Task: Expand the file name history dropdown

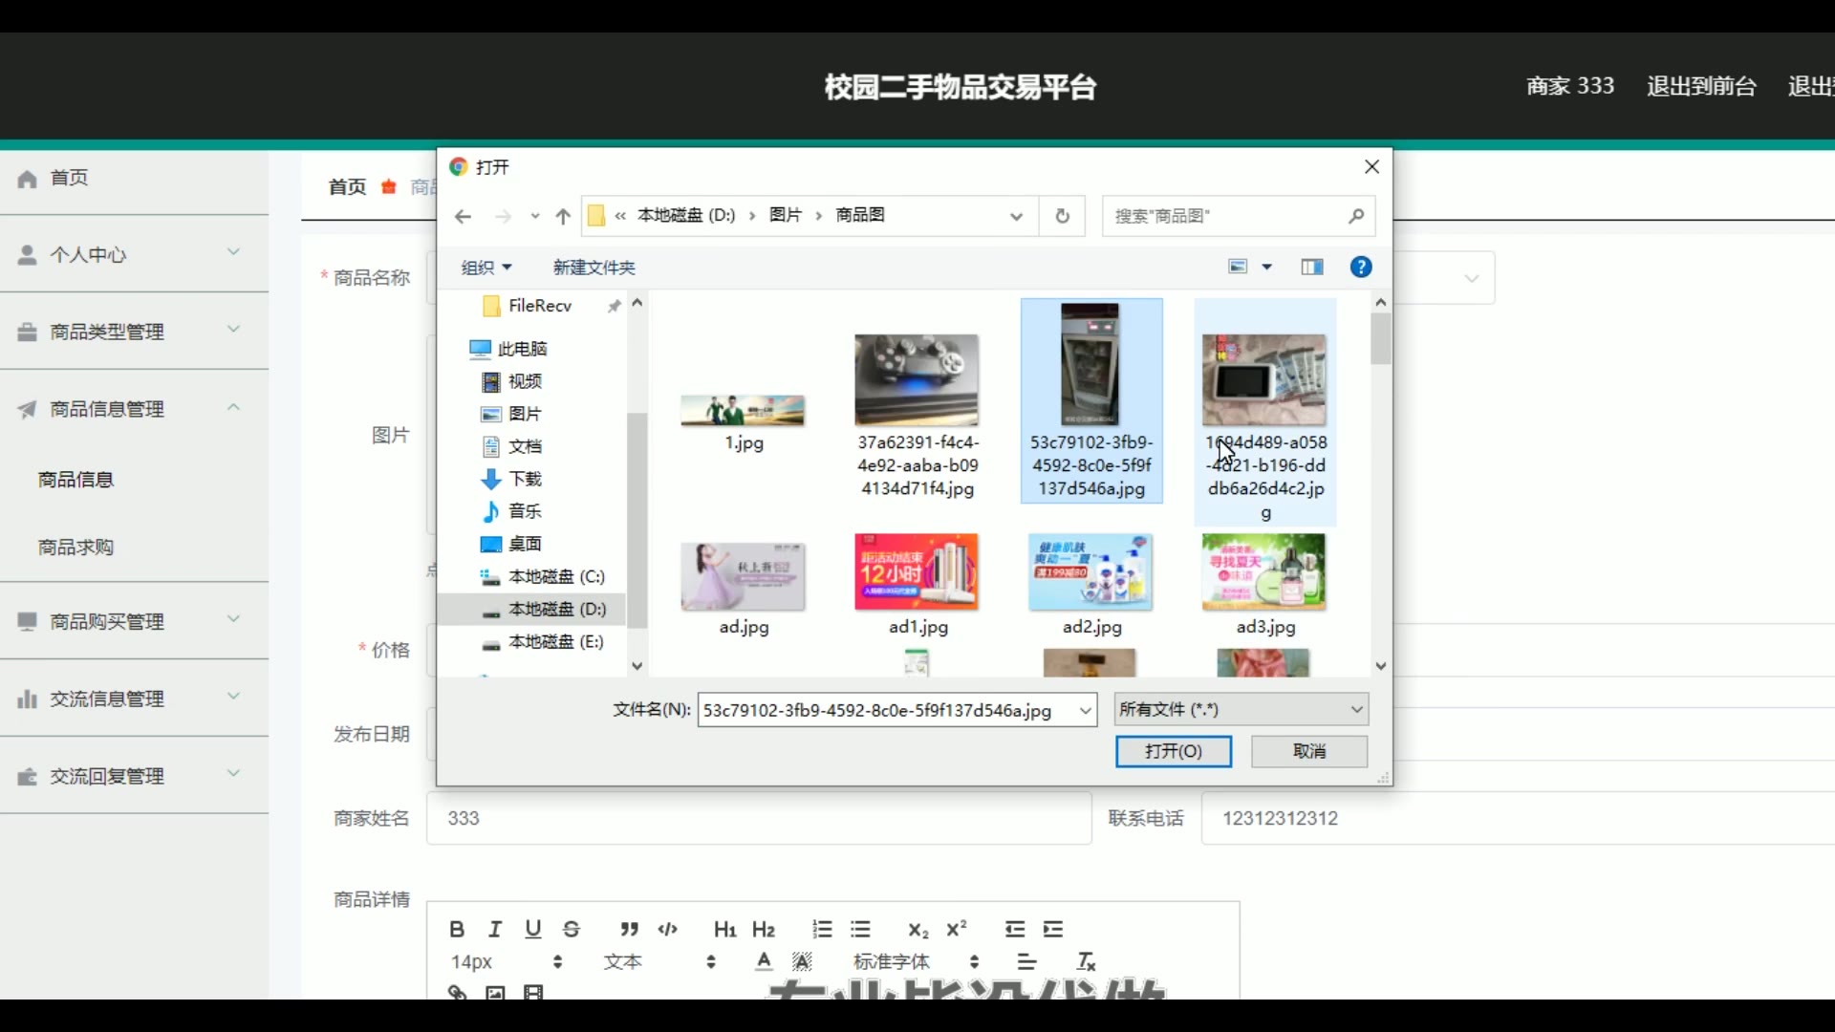Action: pos(1085,710)
